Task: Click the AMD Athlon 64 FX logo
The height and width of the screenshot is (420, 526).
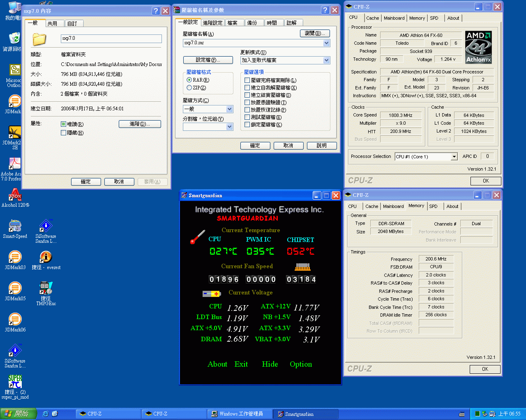Action: point(478,48)
